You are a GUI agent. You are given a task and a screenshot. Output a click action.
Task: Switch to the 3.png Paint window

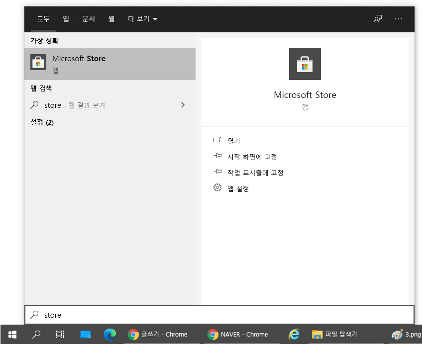tap(406, 335)
